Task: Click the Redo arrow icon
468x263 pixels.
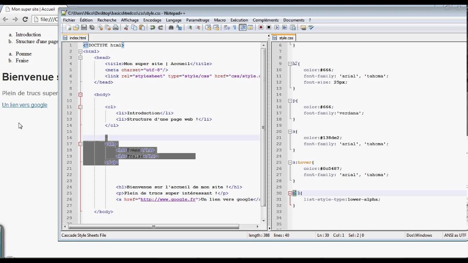Action: click(160, 27)
